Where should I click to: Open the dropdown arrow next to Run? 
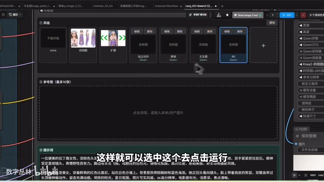[x=297, y=15]
